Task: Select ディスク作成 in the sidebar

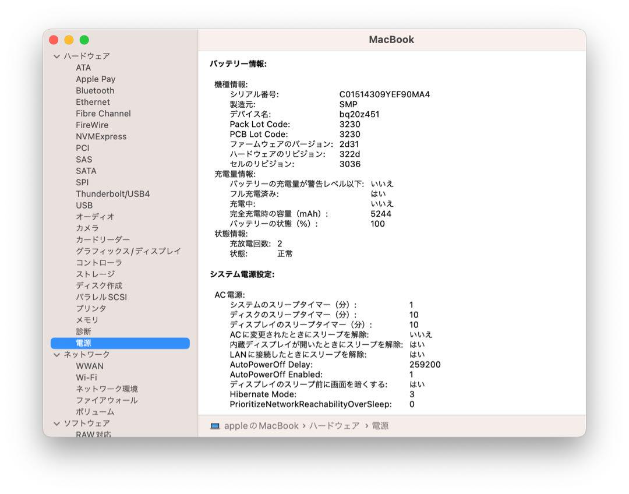Action: (99, 285)
